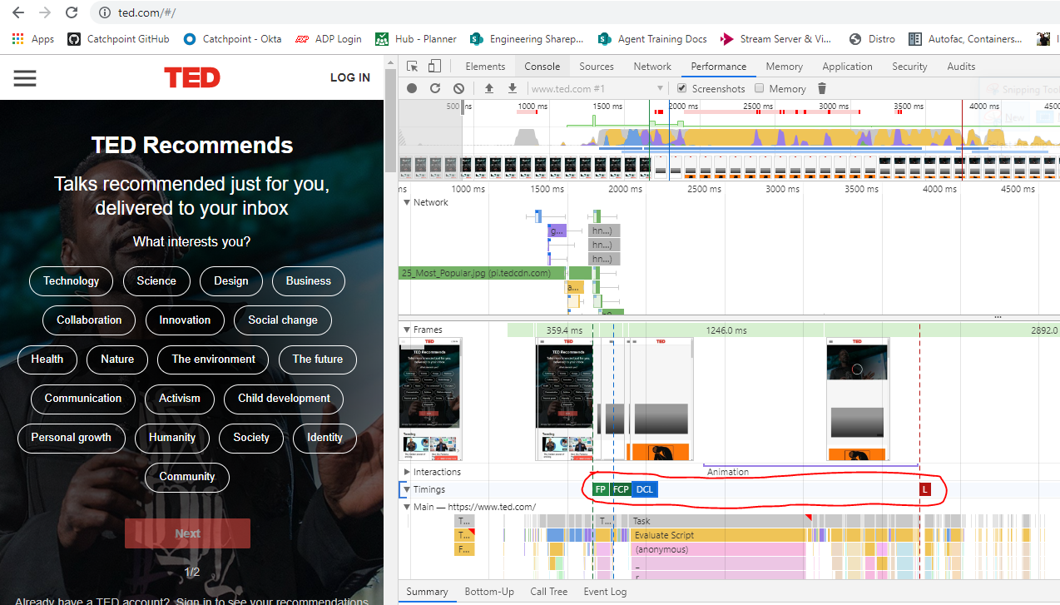Click the TED logo

pos(192,77)
